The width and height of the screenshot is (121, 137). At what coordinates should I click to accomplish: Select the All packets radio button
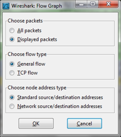point(12,30)
